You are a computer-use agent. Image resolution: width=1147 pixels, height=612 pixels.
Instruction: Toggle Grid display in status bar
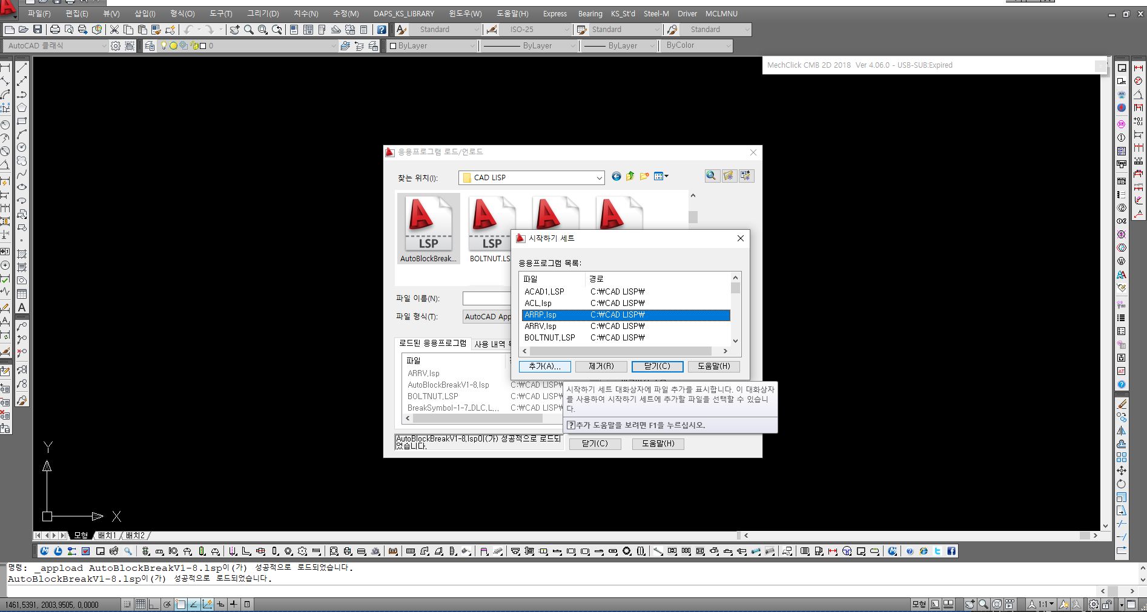point(140,604)
